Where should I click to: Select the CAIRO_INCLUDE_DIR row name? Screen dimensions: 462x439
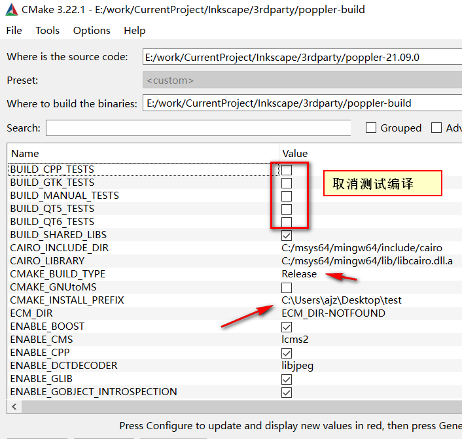point(60,248)
